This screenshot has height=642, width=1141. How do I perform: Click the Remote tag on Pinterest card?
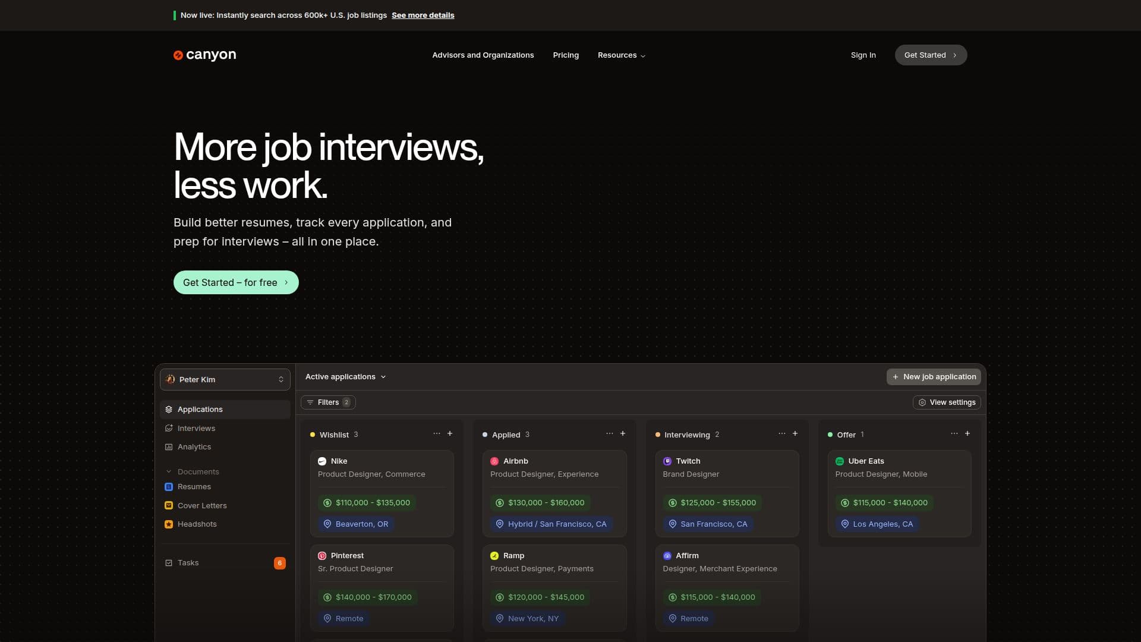tap(343, 619)
